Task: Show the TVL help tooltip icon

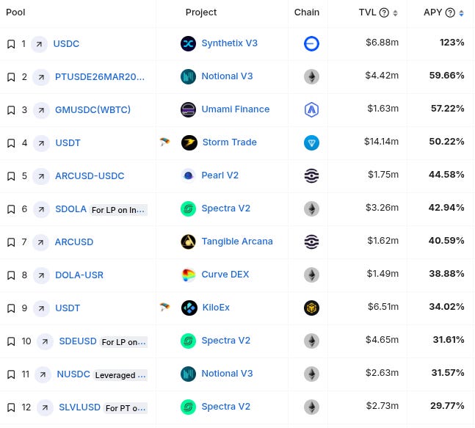Action: click(x=384, y=12)
